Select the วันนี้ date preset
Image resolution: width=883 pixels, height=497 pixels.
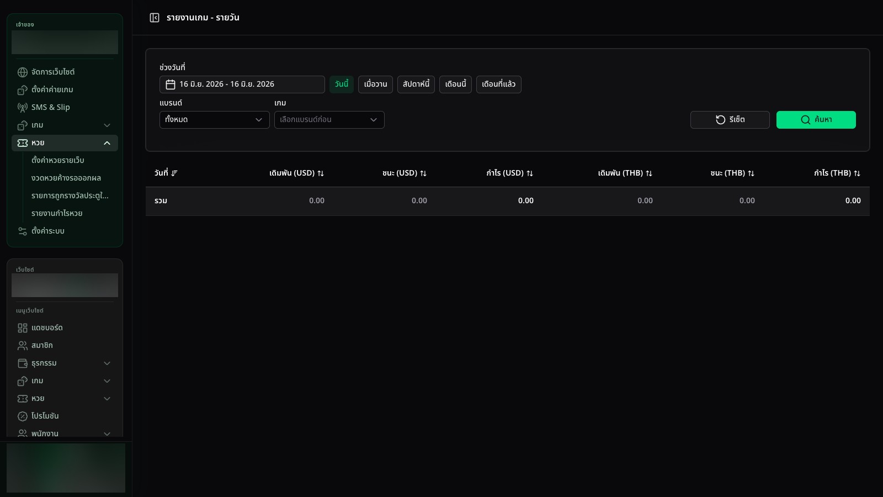[342, 84]
